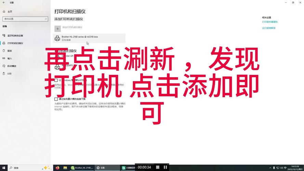Viewport: 304px width, 171px height.
Task: Open the volume tray icon
Action: point(281,168)
